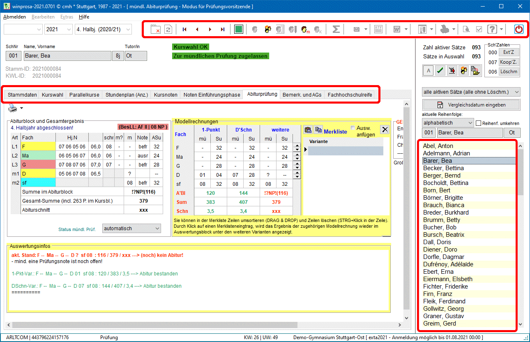Click the red power button in toolbar
Image resolution: width=530 pixels, height=342 pixels.
[x=519, y=29]
